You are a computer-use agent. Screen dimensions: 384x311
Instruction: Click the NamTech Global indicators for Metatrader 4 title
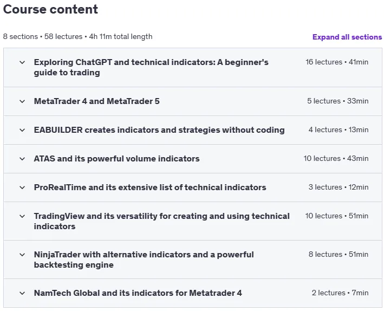138,293
